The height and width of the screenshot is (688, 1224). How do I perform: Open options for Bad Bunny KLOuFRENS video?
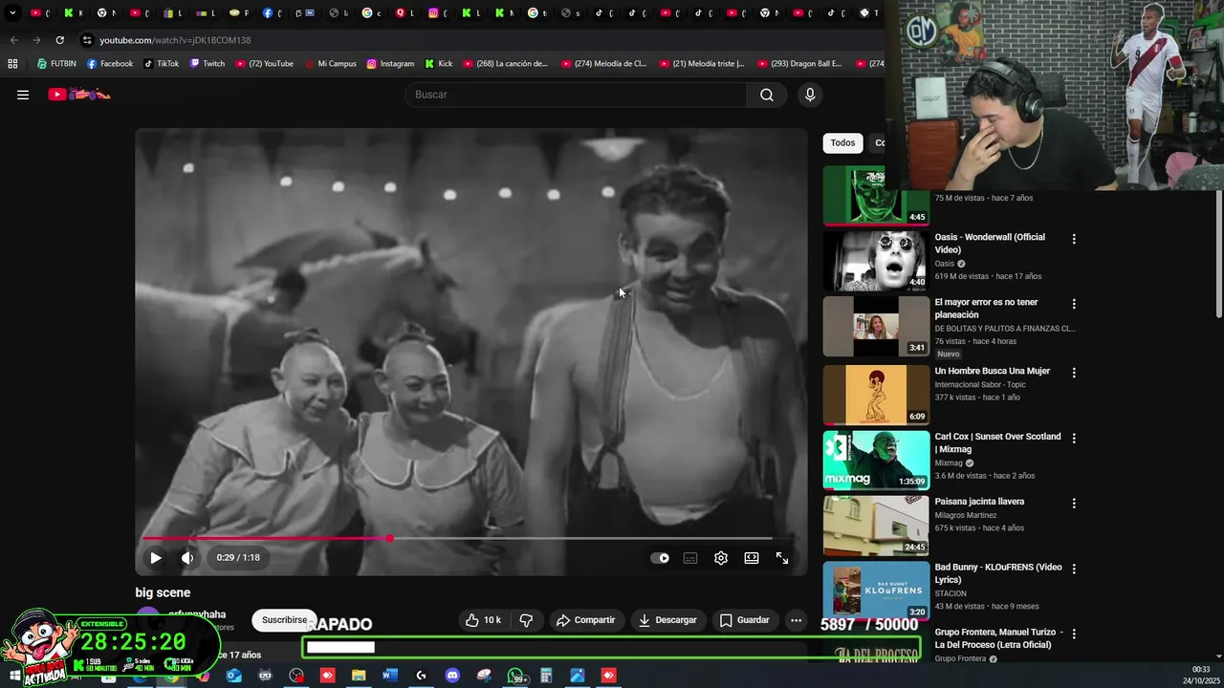pos(1074,569)
